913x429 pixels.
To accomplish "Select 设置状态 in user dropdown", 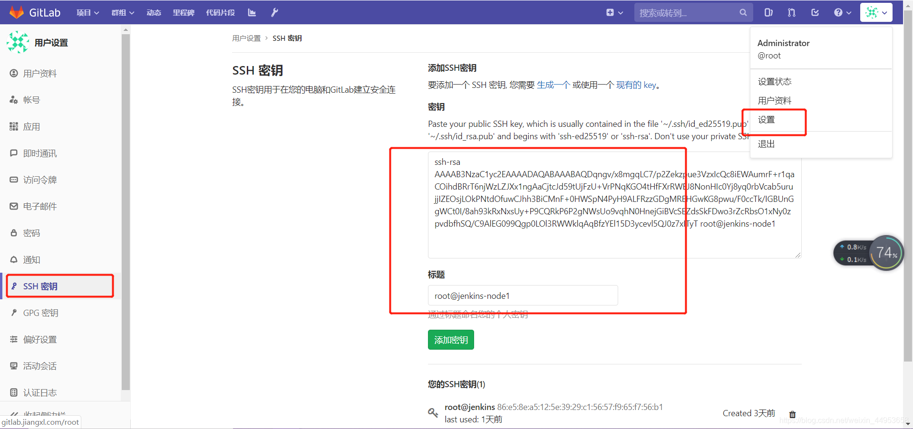I will 775,82.
